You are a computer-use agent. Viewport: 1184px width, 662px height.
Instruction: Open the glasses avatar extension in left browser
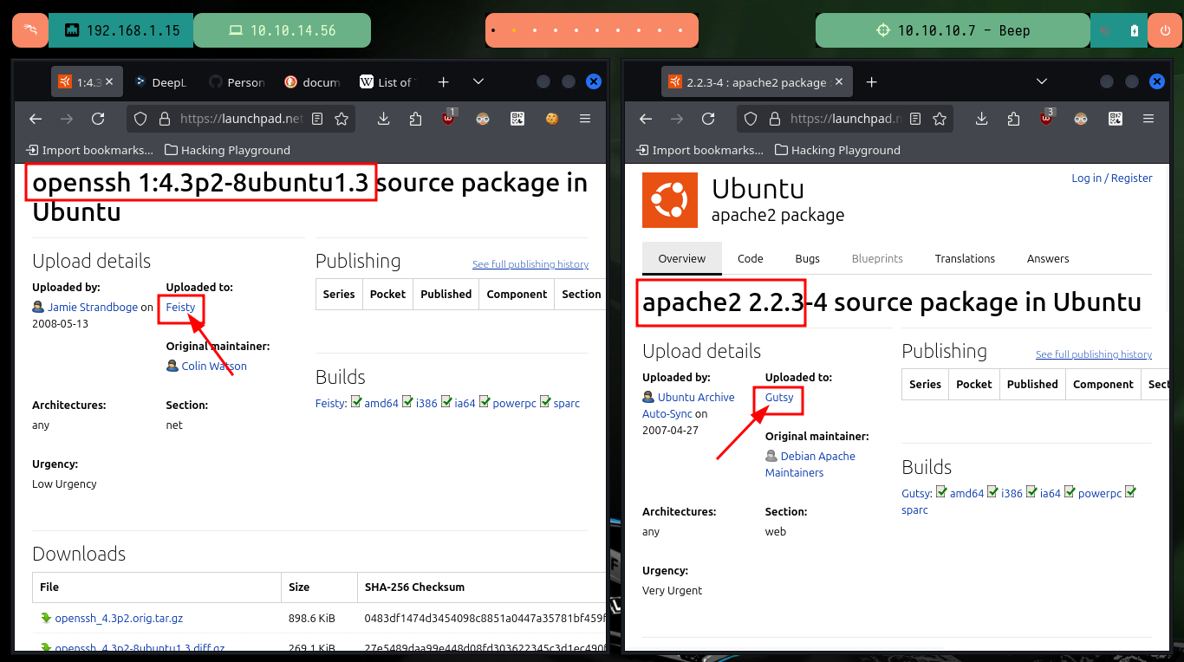(483, 119)
